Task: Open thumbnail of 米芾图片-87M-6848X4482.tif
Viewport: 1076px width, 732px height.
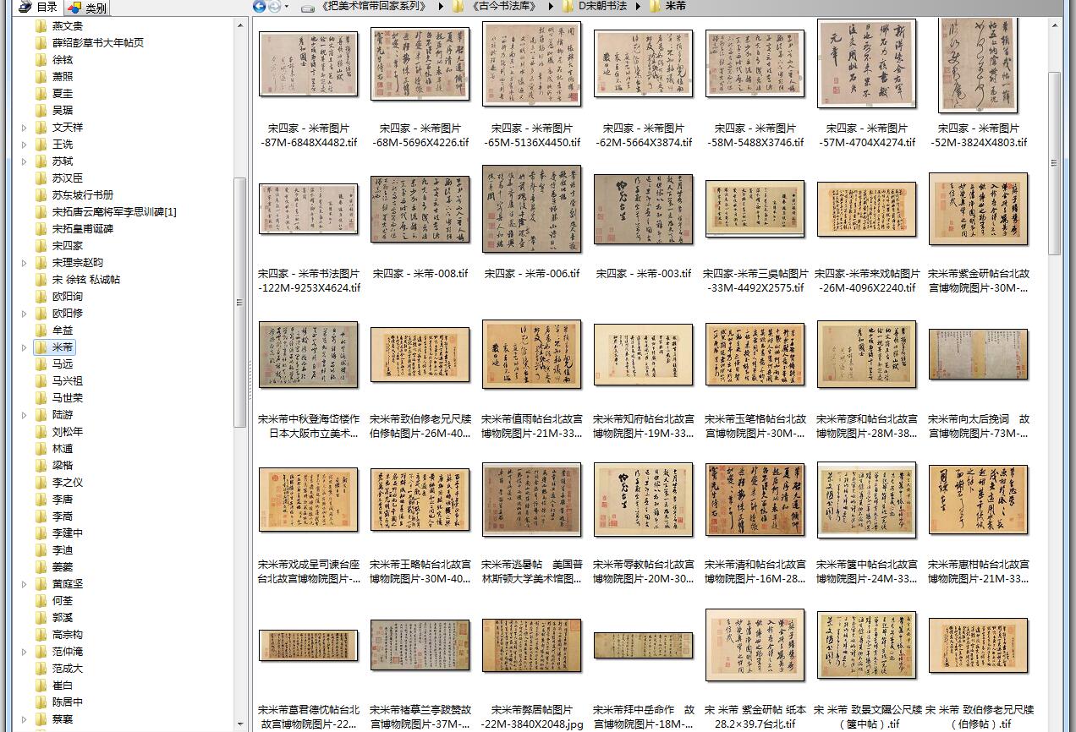Action: pyautogui.click(x=309, y=64)
